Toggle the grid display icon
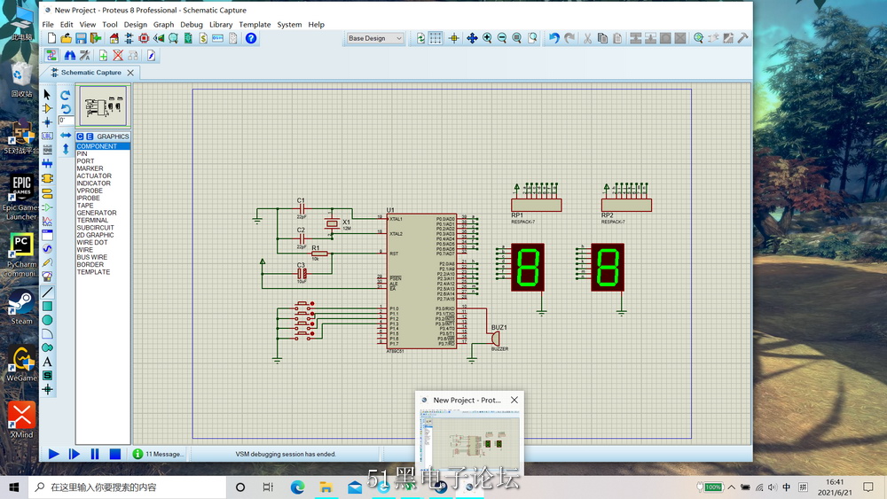Screen dimensions: 887x499 click(435, 38)
